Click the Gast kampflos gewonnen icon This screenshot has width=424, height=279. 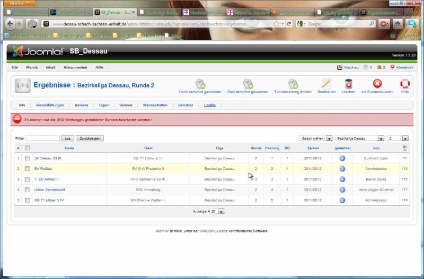[248, 84]
